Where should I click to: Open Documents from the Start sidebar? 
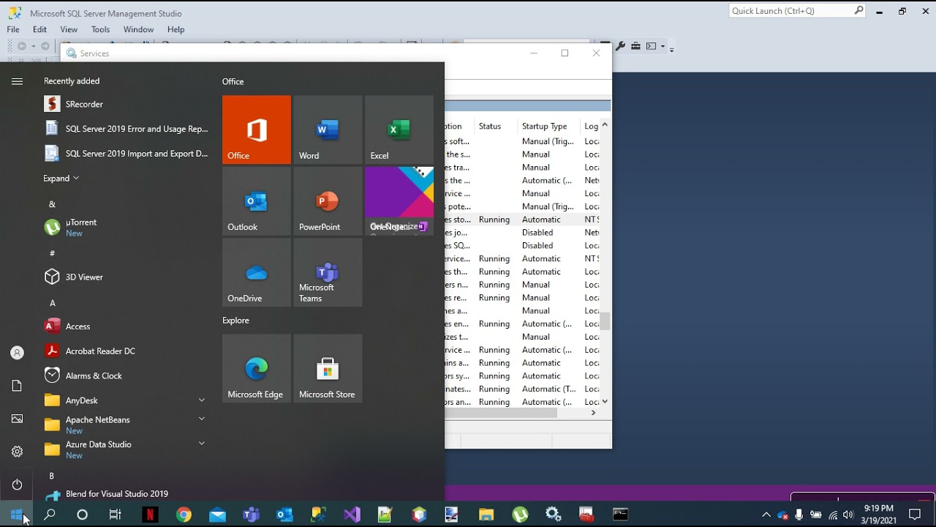tap(17, 386)
